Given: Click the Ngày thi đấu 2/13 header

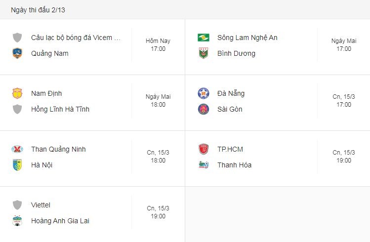Looking at the screenshot, I should tap(38, 10).
